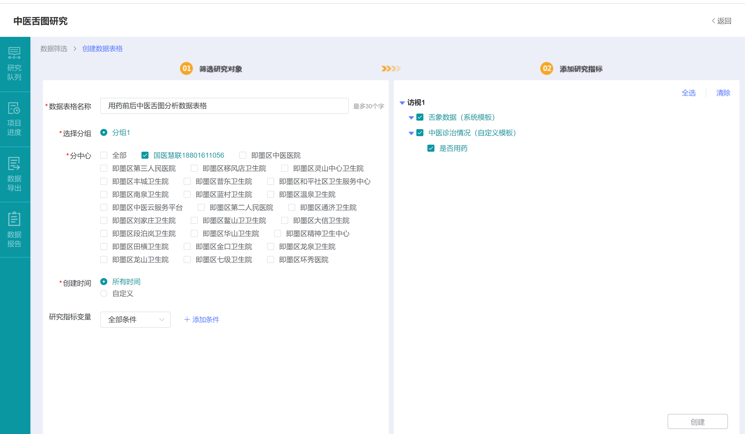The width and height of the screenshot is (745, 434).
Task: Click the 数据表格名称 text field
Action: pyautogui.click(x=224, y=106)
